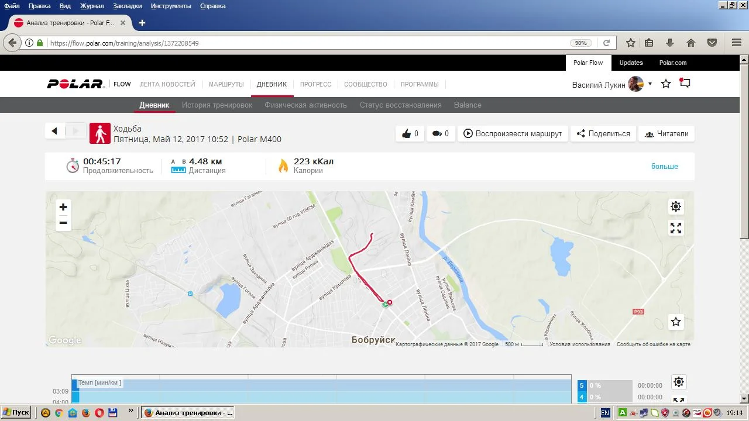Close the Анализ тренировки browser tab
This screenshot has height=421, width=749.
[123, 23]
